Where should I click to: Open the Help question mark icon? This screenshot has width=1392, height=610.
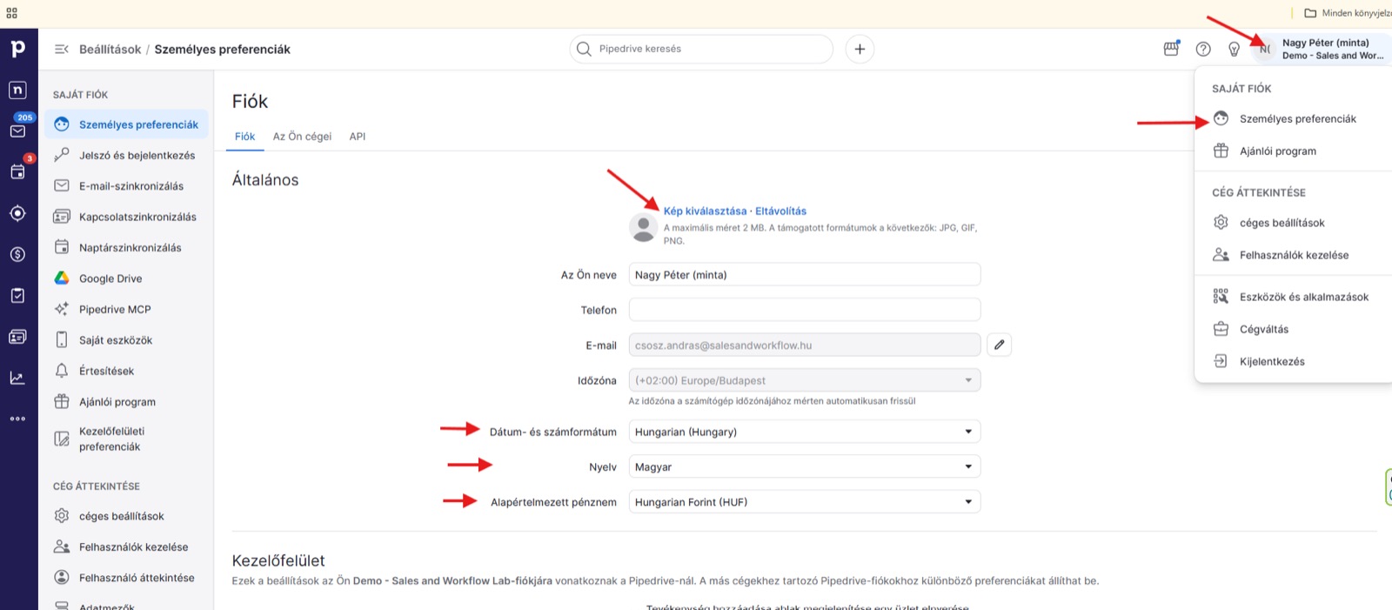pos(1203,49)
